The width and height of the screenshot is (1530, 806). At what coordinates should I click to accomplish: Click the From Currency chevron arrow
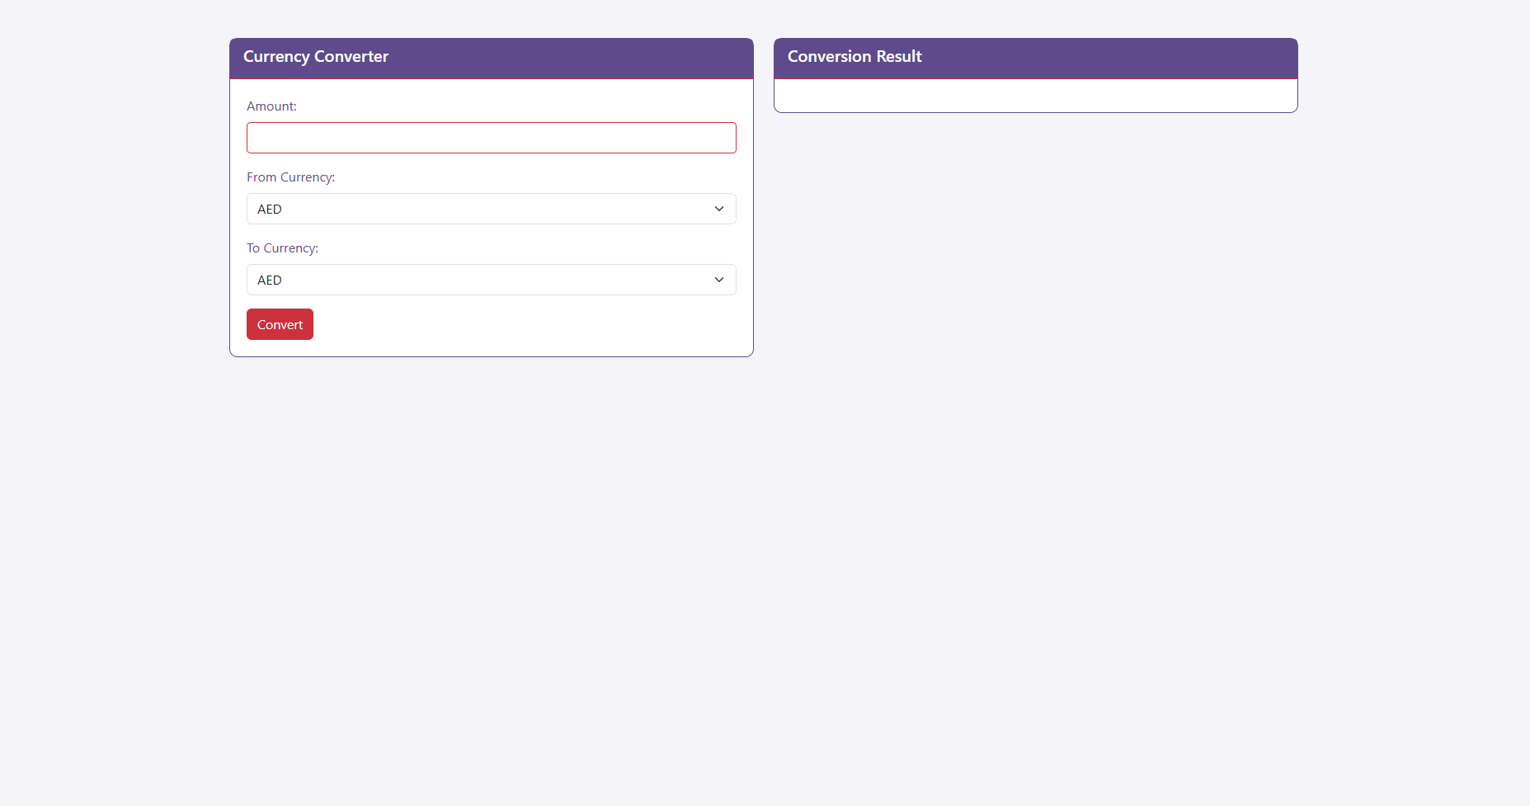(718, 209)
